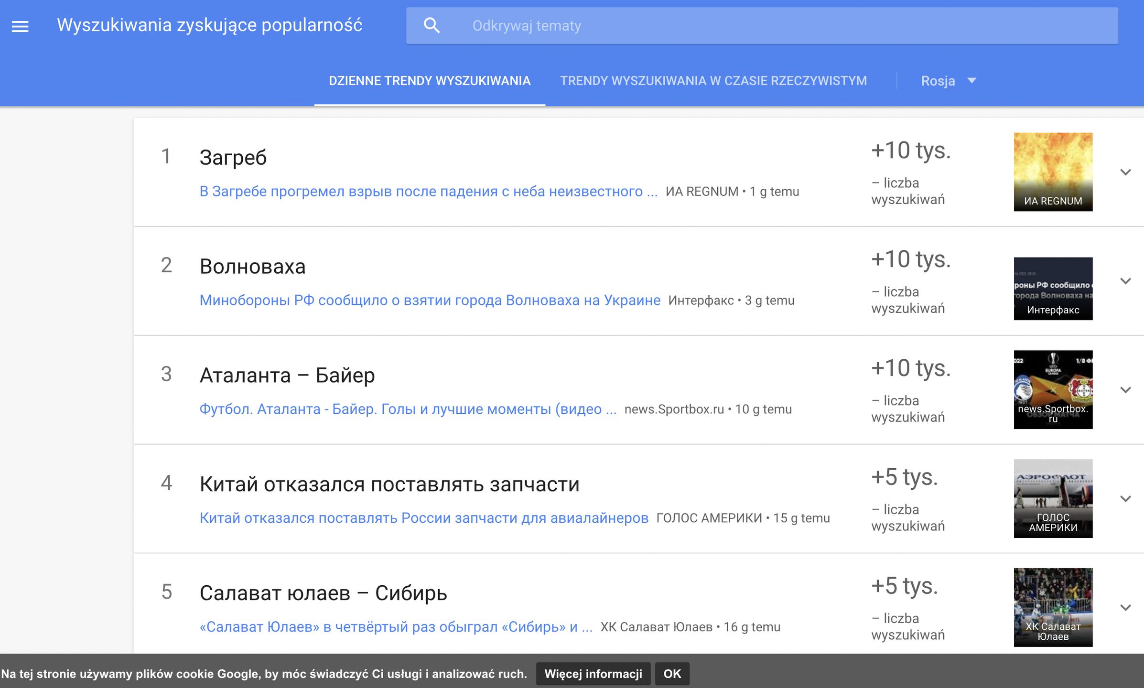
Task: Select the DZIENNE TRENDY WYSZUKIWANIA tab
Action: tap(429, 80)
